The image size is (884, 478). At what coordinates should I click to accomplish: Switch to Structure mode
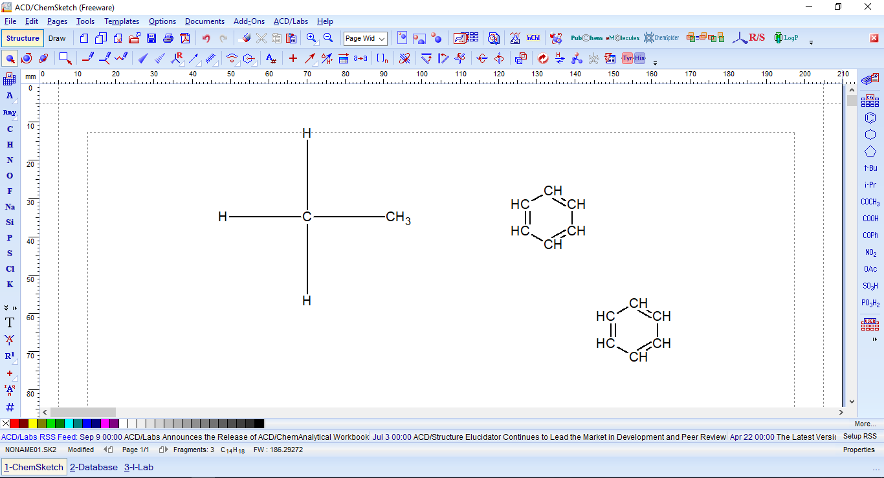click(23, 38)
